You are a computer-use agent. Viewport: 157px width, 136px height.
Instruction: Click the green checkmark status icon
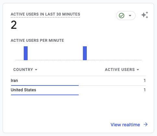coord(122,16)
